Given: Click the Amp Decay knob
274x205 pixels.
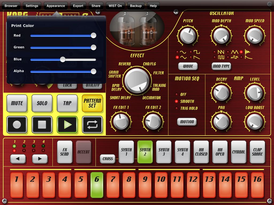Looking at the screenshot, I should [221, 93].
